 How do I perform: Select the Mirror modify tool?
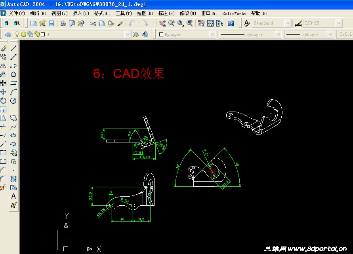click(4, 66)
